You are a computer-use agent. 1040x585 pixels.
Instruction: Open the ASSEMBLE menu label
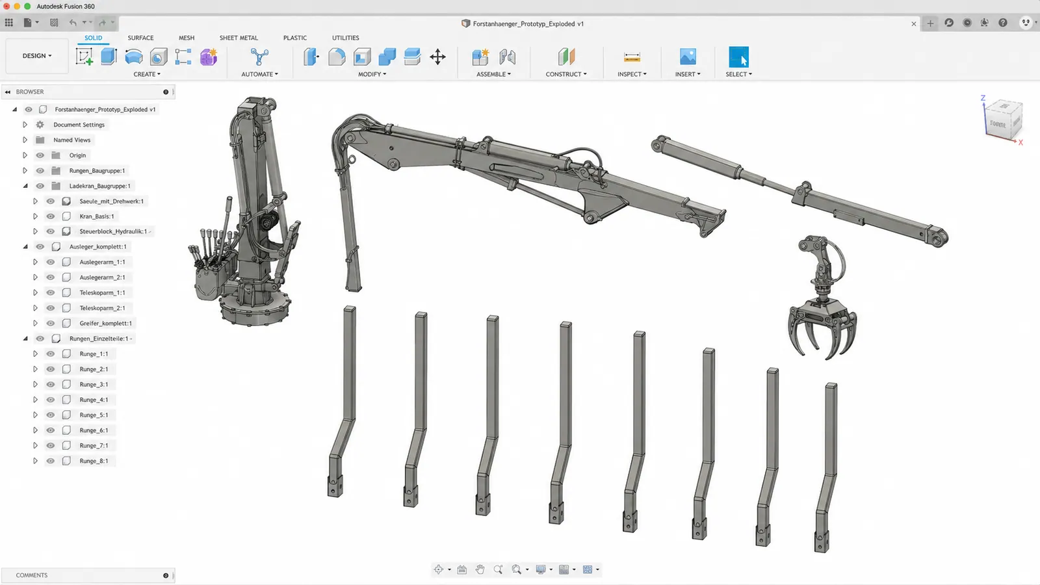(493, 74)
